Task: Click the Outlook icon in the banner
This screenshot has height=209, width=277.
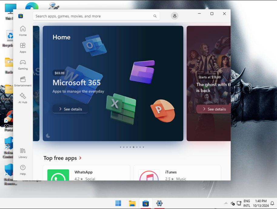Action: 94,45
